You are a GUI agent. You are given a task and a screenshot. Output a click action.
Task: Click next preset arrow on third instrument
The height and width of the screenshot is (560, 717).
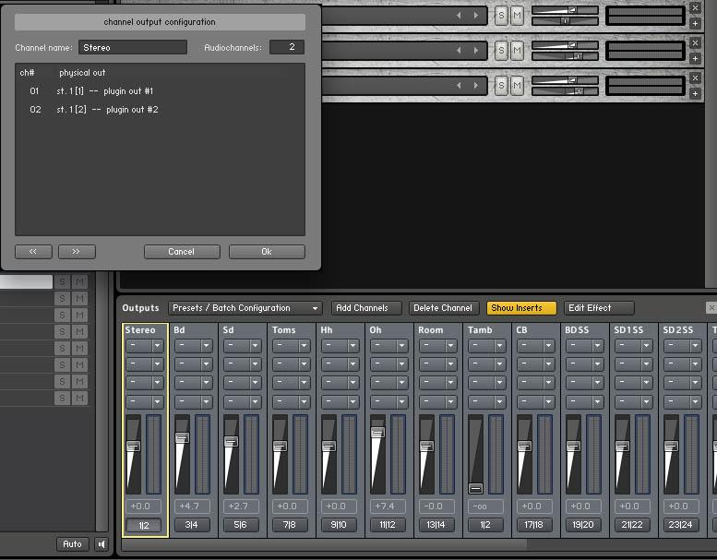pos(476,86)
